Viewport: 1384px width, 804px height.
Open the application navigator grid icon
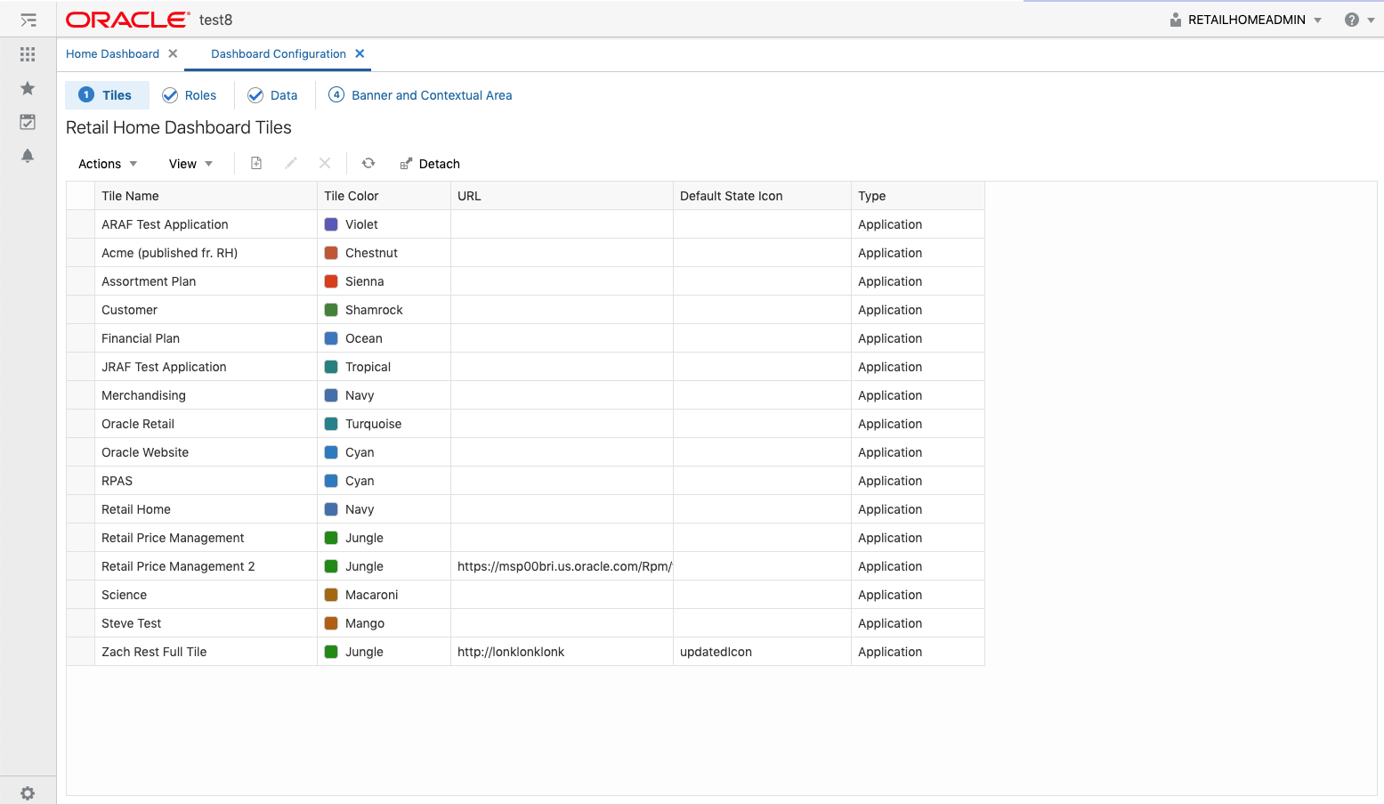coord(28,54)
